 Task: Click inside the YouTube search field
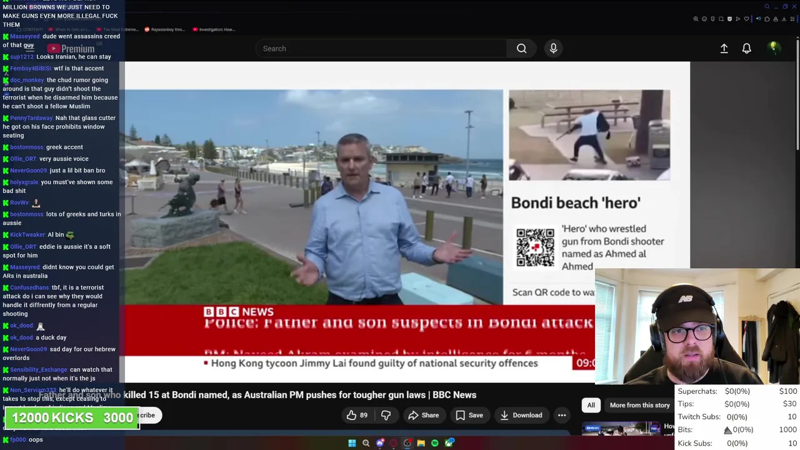point(381,48)
